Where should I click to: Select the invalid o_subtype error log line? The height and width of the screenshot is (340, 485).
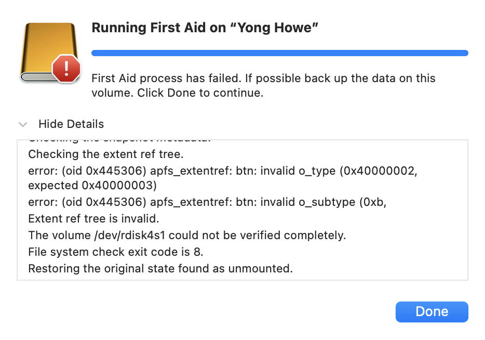[207, 203]
